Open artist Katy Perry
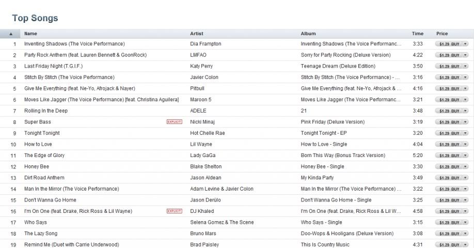Viewport: 474px width, 248px height. [201, 66]
